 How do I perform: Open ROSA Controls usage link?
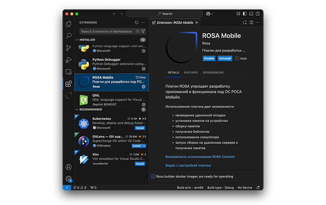click(x=200, y=157)
